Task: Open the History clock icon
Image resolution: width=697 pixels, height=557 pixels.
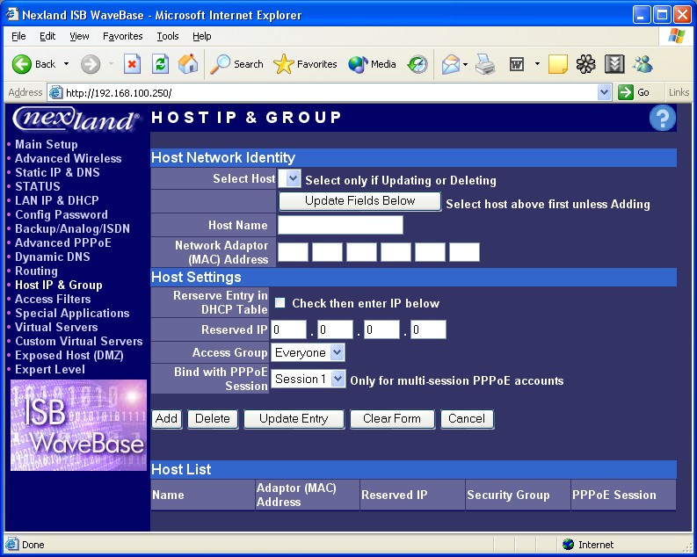Action: coord(417,64)
